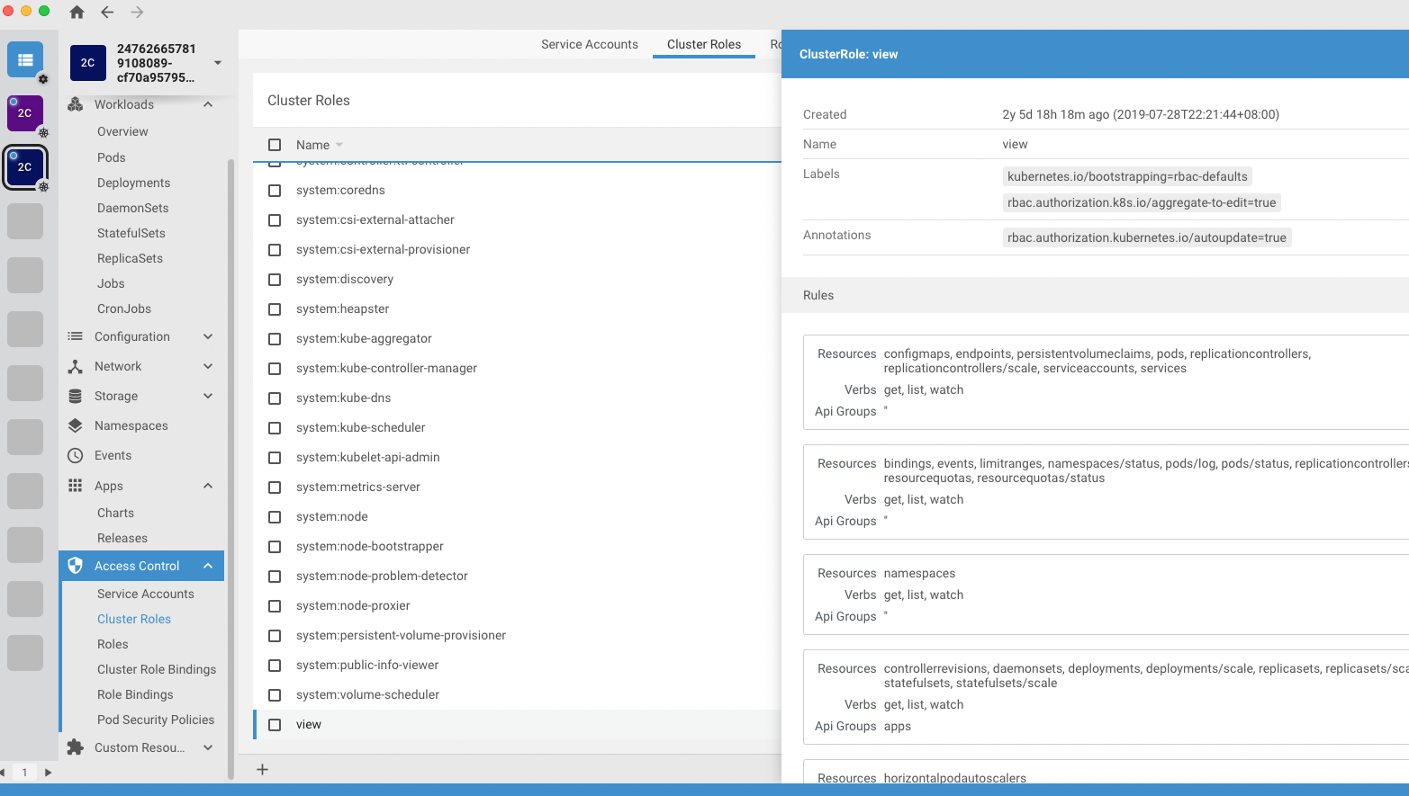Toggle select-all checkbox in Name header
This screenshot has width=1409, height=796.
[275, 145]
